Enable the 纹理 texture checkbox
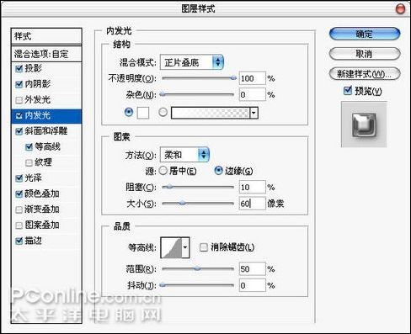Screen dimensions: 411x334 point(29,162)
